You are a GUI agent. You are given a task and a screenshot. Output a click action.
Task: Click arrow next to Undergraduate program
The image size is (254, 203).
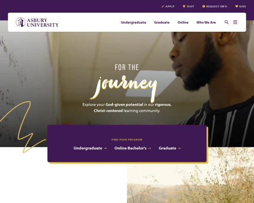pos(105,148)
